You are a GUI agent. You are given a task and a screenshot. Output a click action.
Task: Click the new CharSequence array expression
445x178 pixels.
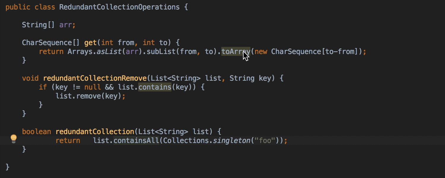point(306,52)
